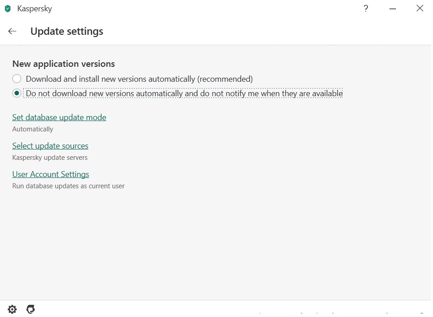Open the 'Set database update mode' link
Screen dimensions: 433x317
[59, 117]
